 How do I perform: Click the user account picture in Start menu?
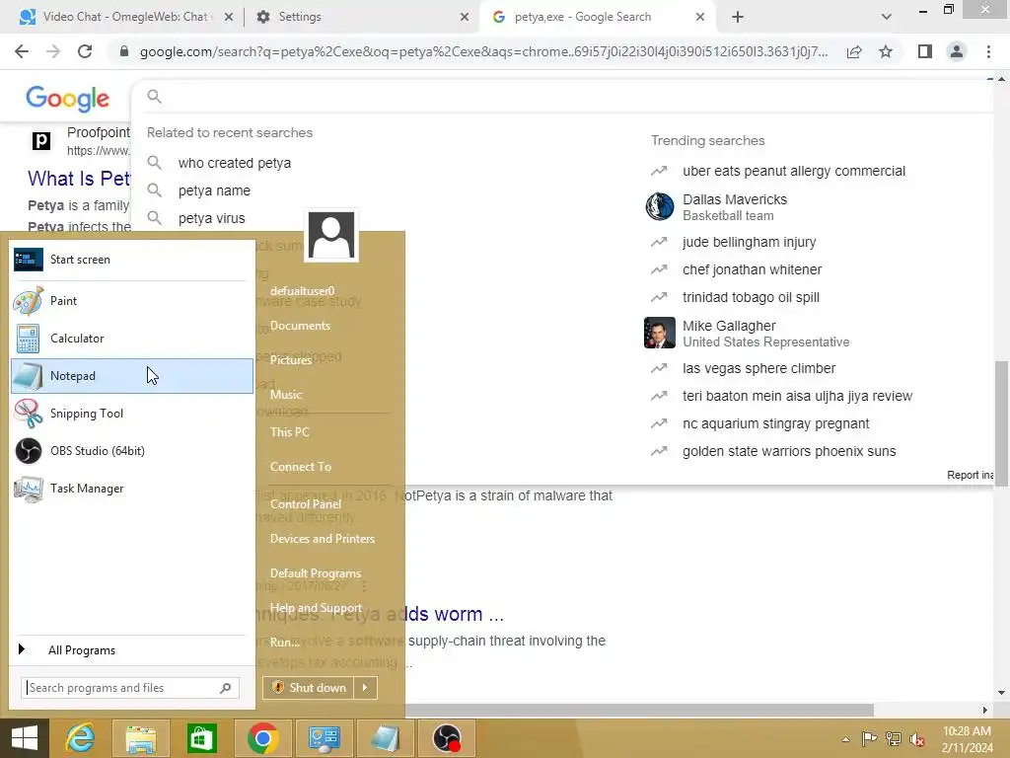[331, 235]
